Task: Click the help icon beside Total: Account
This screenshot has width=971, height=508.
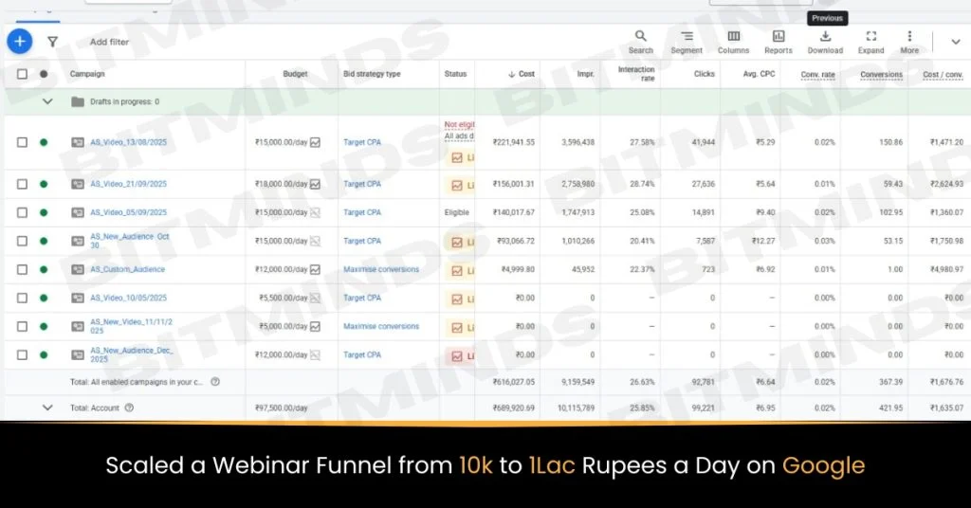Action: tap(129, 408)
